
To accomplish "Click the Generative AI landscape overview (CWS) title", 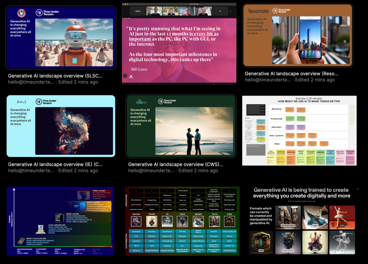I will click(175, 165).
